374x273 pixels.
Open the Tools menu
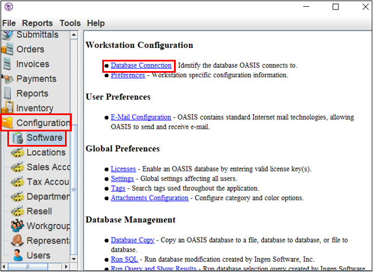point(70,23)
